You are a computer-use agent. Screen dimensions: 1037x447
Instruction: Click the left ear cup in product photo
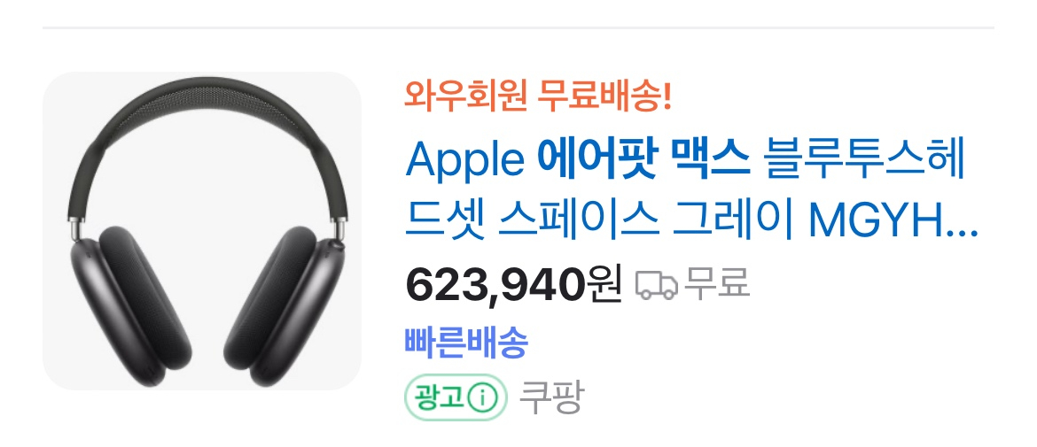131,308
